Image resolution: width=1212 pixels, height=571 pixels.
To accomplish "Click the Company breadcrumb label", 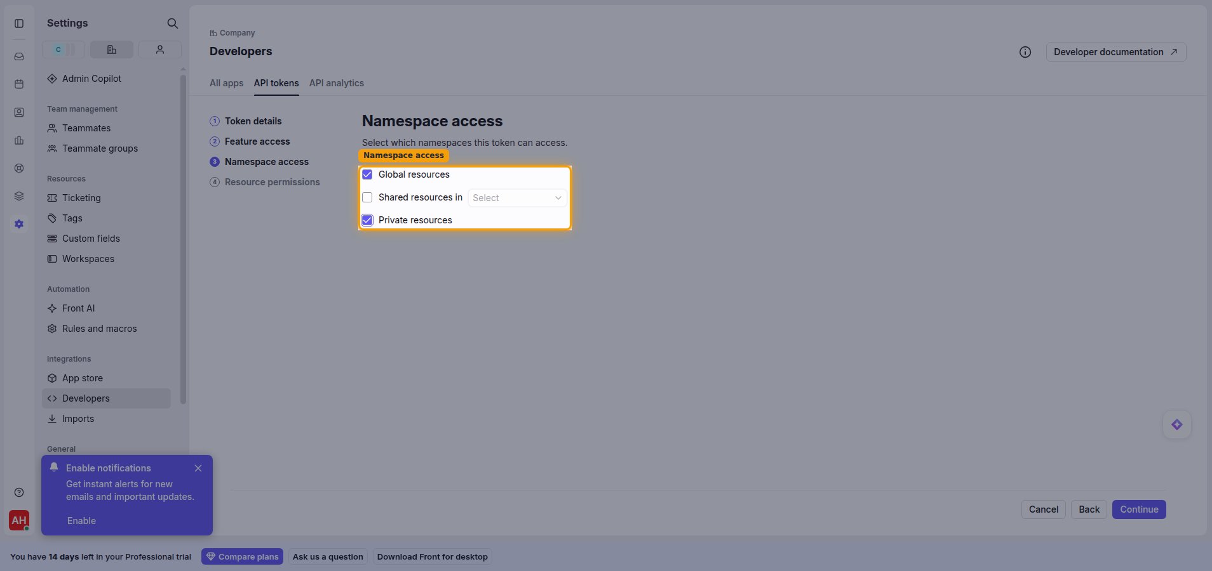I will [237, 33].
